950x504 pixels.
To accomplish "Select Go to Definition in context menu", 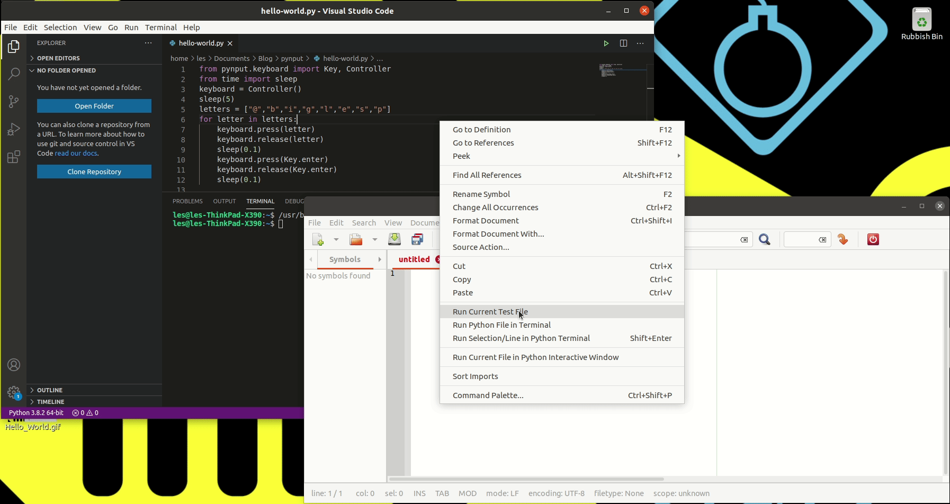I will (562, 130).
